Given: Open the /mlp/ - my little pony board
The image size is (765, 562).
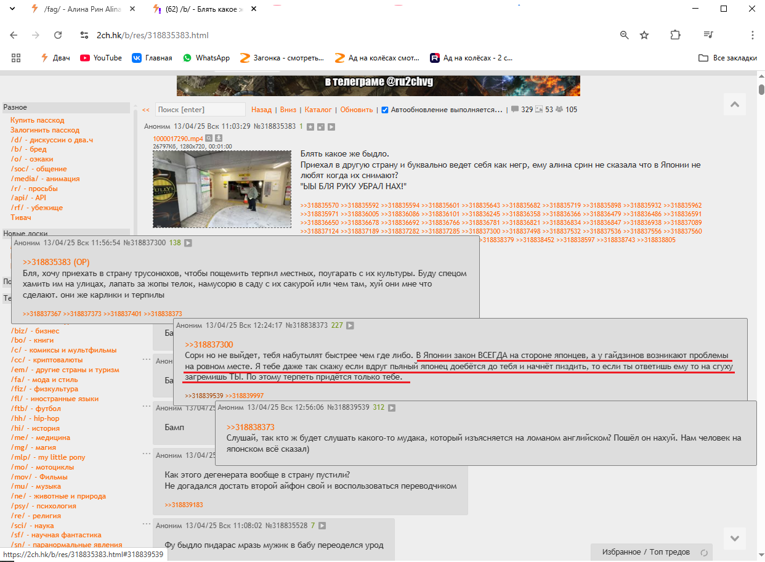Looking at the screenshot, I should coord(48,457).
